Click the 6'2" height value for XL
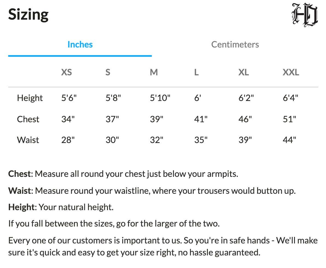Viewport: 326px width, 268px height. (x=246, y=98)
